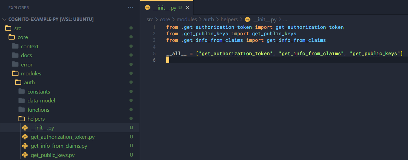Collapse the helpers folder

pos(36,119)
